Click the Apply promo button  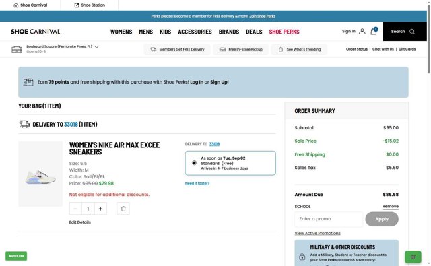point(382,219)
